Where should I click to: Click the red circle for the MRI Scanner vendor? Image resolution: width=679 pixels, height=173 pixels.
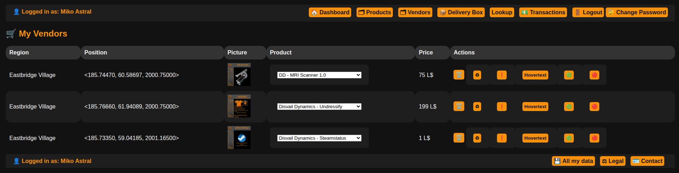point(594,75)
